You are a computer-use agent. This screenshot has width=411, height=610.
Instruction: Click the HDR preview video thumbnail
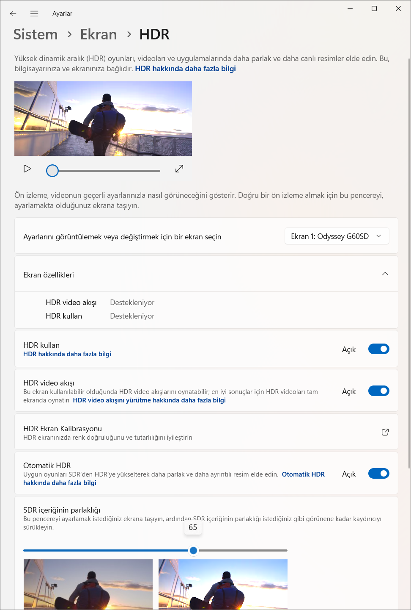pyautogui.click(x=103, y=119)
